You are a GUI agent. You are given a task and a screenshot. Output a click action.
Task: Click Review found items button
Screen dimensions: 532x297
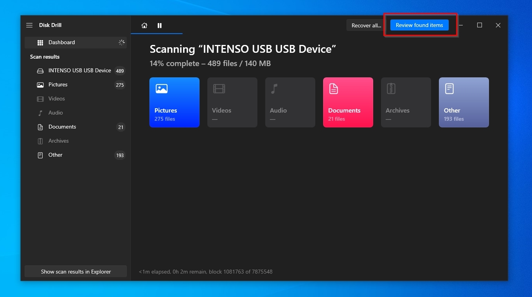click(419, 25)
